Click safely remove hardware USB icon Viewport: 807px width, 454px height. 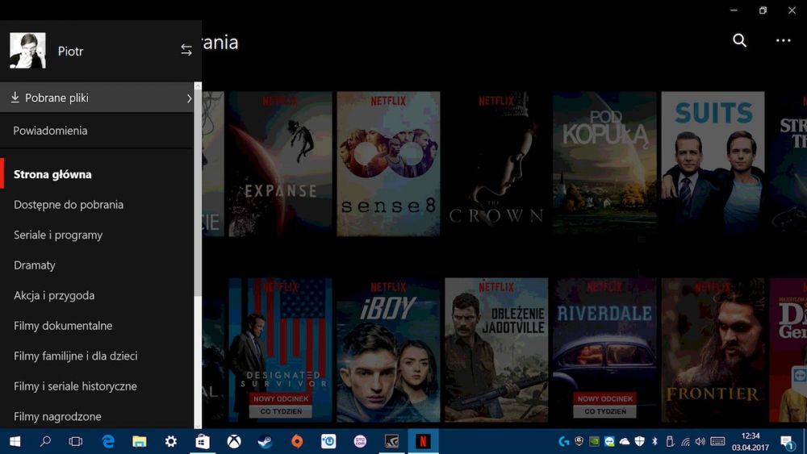click(x=670, y=441)
